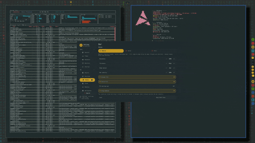Image resolution: width=255 pixels, height=143 pixels.
Task: Click the Edge margin pixel value
Action: (x=170, y=68)
